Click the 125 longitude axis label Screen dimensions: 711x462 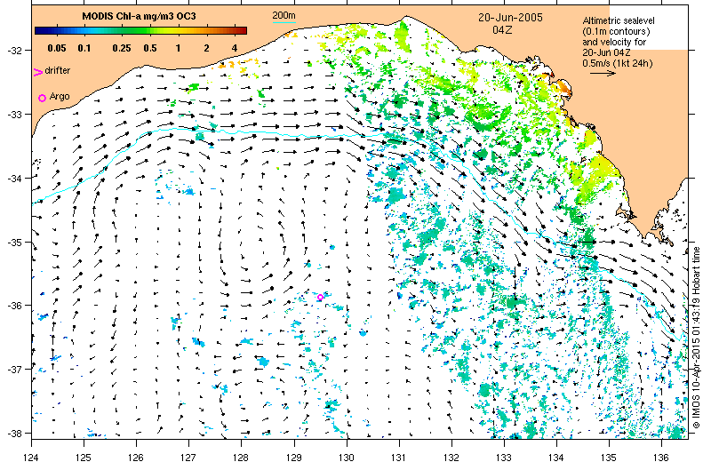84,458
